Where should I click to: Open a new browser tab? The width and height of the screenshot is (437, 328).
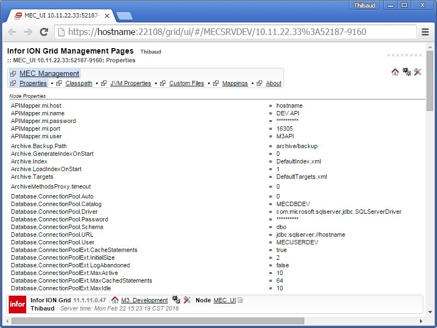point(124,16)
